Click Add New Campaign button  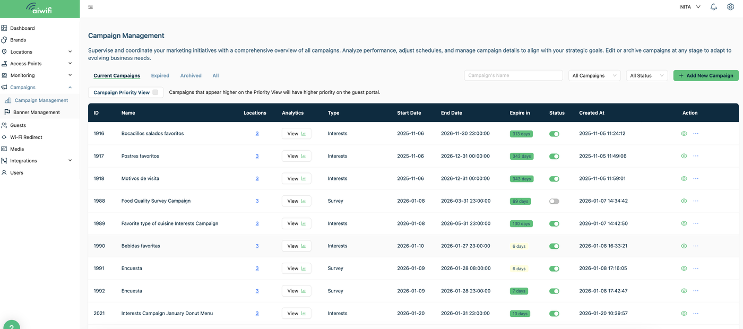[706, 75]
